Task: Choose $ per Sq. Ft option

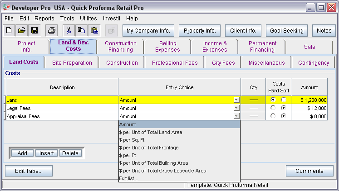Action: (179, 140)
